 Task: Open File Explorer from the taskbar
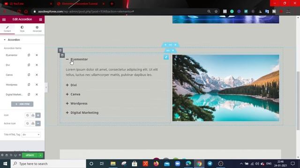click(113, 164)
